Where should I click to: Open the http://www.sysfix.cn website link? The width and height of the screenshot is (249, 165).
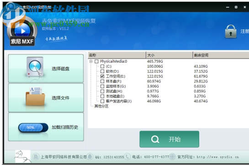[218, 157]
